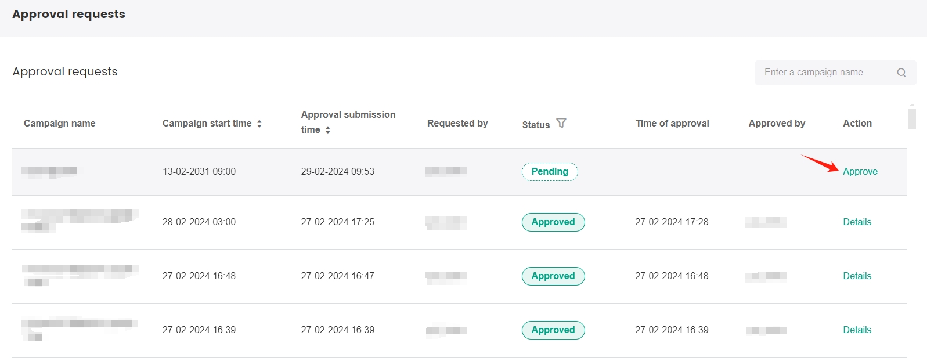Click the Pending status badge
The image size is (927, 361).
[x=550, y=172]
